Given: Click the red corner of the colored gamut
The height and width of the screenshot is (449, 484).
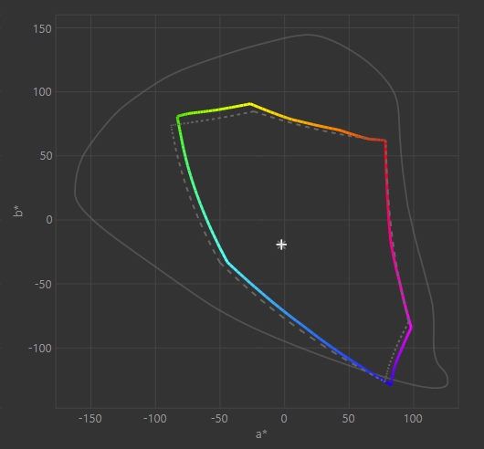Looking at the screenshot, I should 384,141.
